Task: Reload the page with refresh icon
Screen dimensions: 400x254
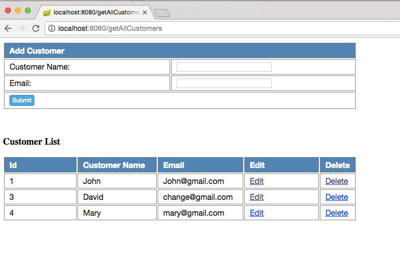Action: pyautogui.click(x=36, y=28)
